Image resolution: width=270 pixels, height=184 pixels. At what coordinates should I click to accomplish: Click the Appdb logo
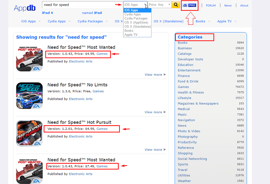pyautogui.click(x=24, y=8)
